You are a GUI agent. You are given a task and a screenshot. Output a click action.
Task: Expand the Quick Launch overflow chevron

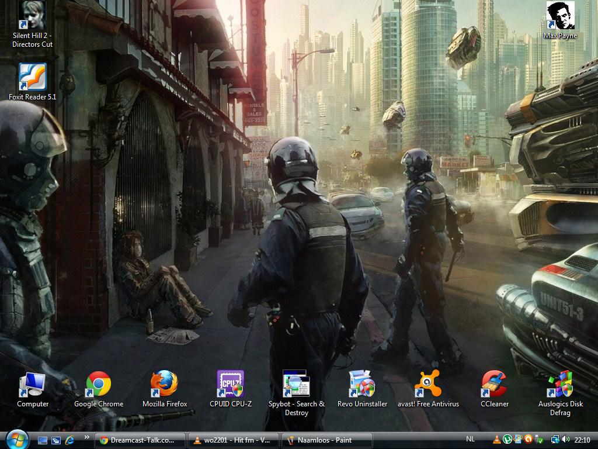tap(87, 437)
